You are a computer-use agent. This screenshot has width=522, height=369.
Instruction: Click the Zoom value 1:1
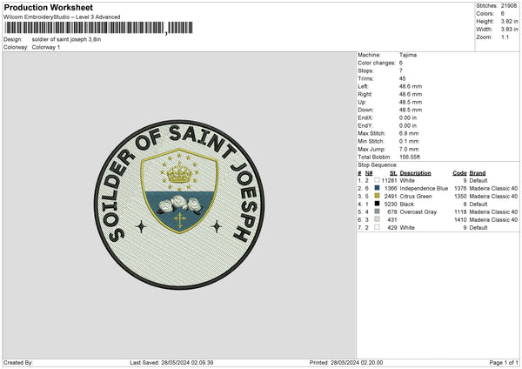pos(505,37)
